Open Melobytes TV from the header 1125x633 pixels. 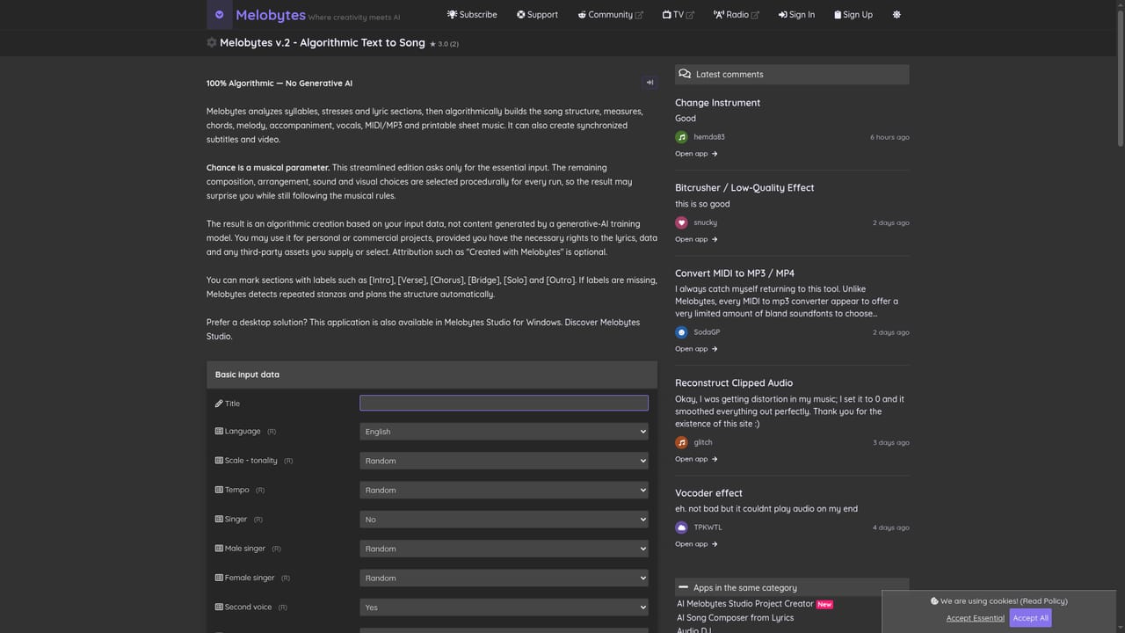pos(678,15)
